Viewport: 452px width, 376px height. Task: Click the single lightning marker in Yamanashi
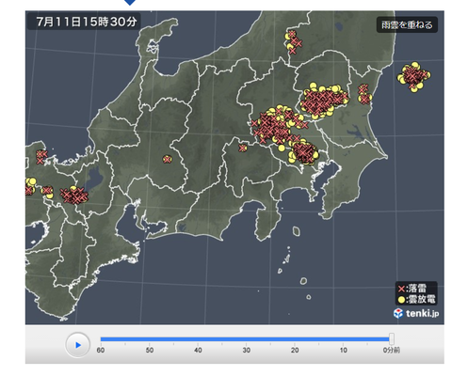tap(242, 148)
